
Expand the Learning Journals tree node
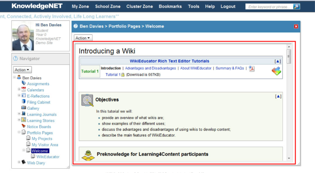[x=19, y=114]
